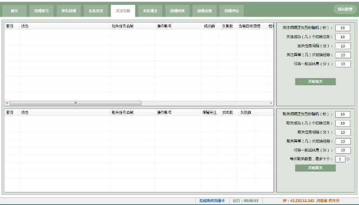Select the 采集博主 tab
Image resolution: width=359 pixels, height=205 pixels.
[x=150, y=11]
